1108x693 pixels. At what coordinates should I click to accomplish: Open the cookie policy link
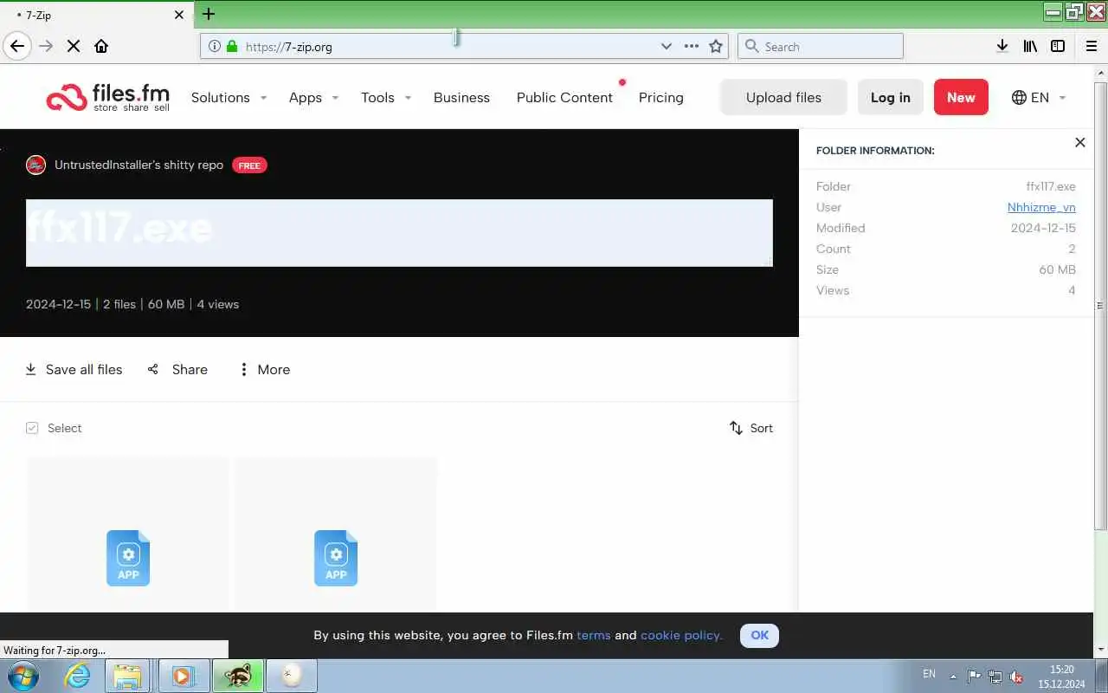coord(681,635)
